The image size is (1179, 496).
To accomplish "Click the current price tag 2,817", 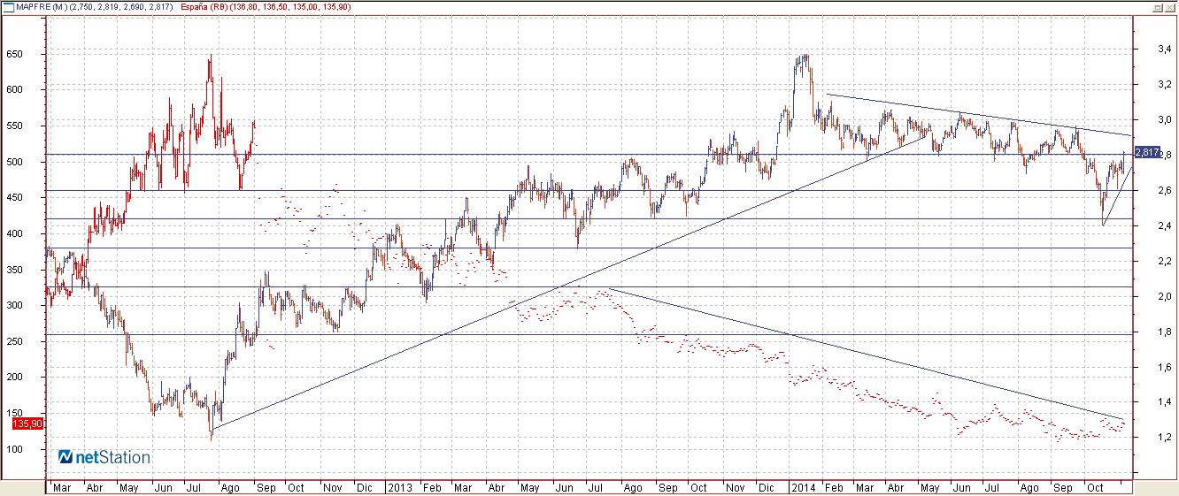I will 1147,153.
